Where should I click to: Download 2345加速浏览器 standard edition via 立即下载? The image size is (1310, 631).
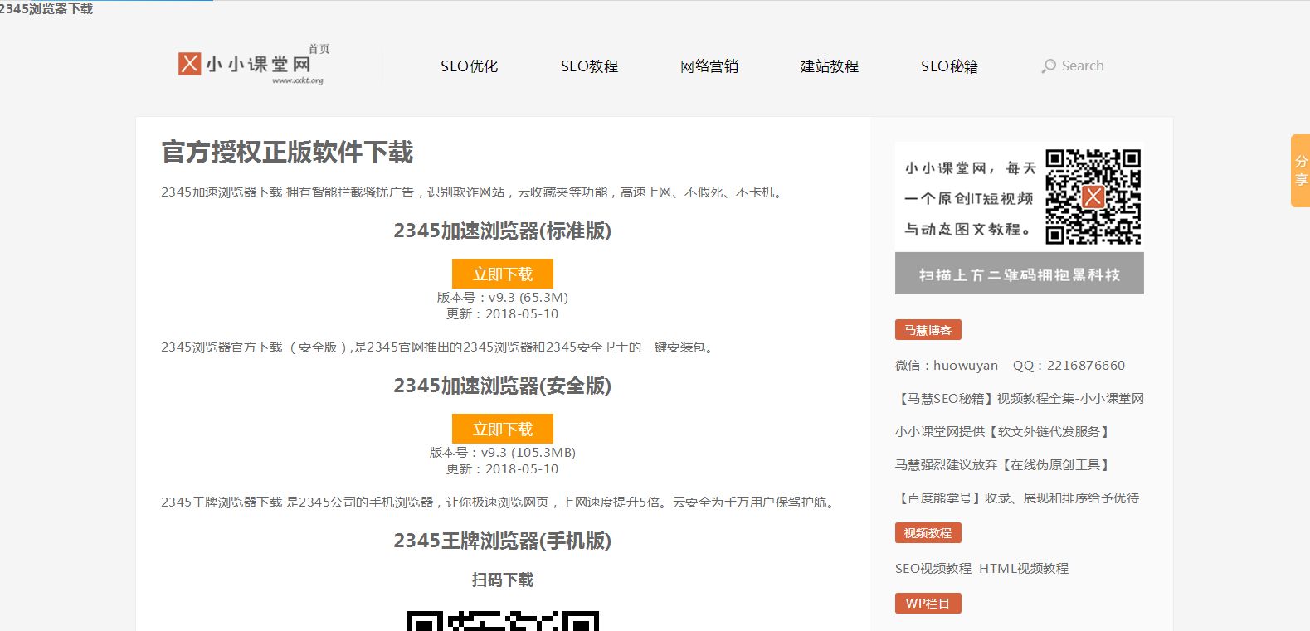(x=503, y=274)
